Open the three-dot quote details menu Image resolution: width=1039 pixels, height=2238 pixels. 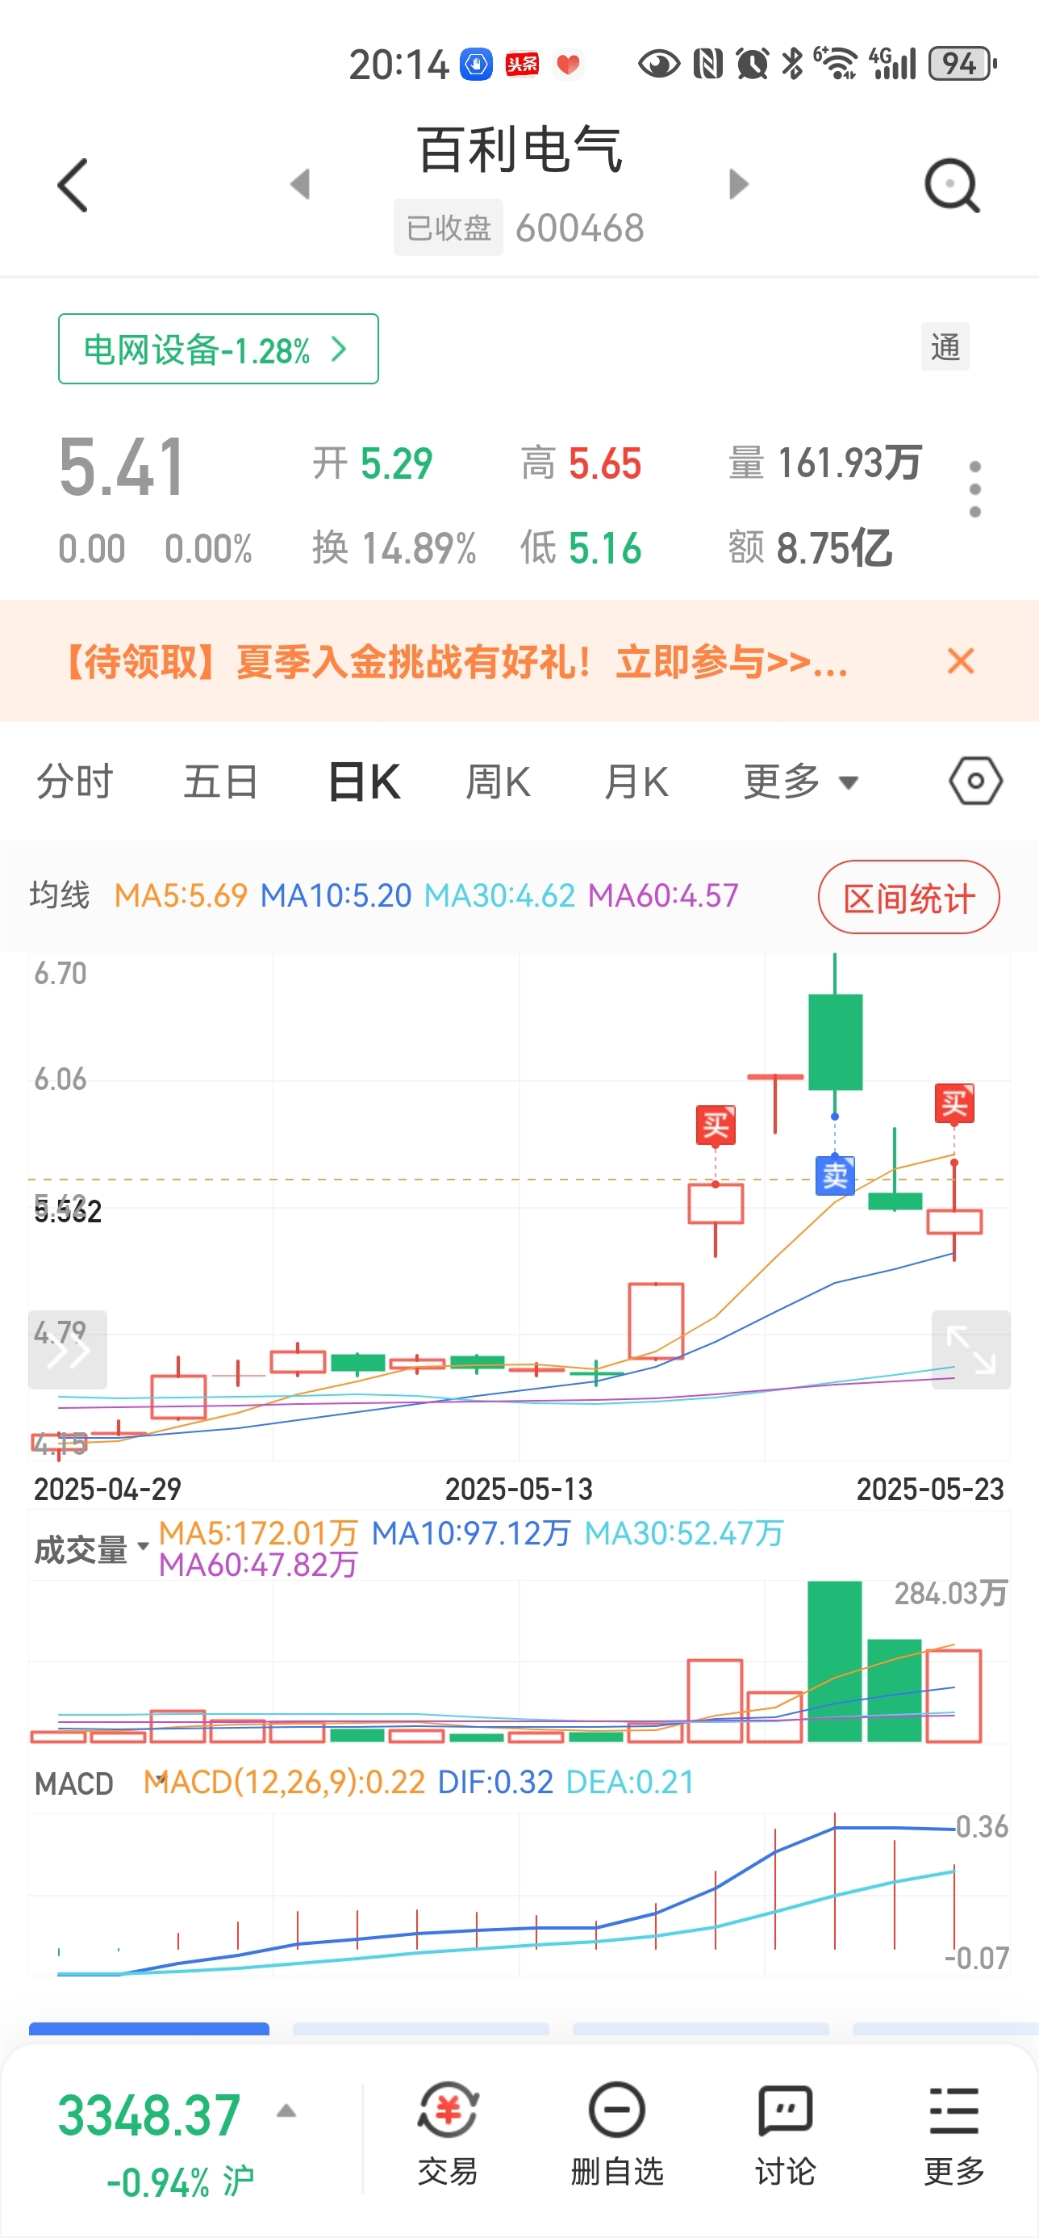(x=974, y=490)
